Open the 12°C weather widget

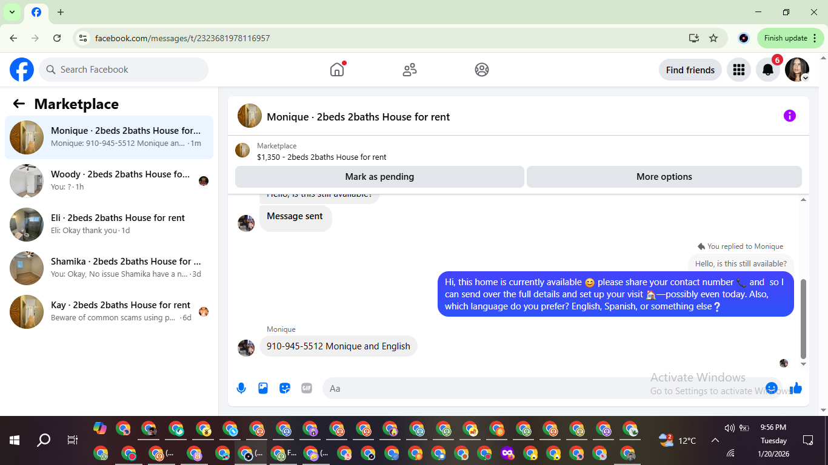pyautogui.click(x=678, y=440)
